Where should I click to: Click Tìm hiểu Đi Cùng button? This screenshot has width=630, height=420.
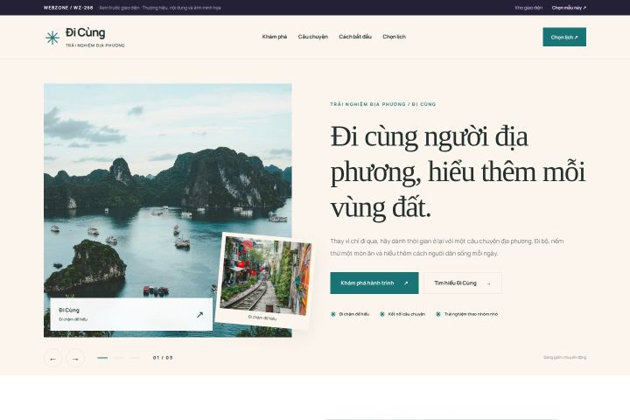tap(463, 283)
